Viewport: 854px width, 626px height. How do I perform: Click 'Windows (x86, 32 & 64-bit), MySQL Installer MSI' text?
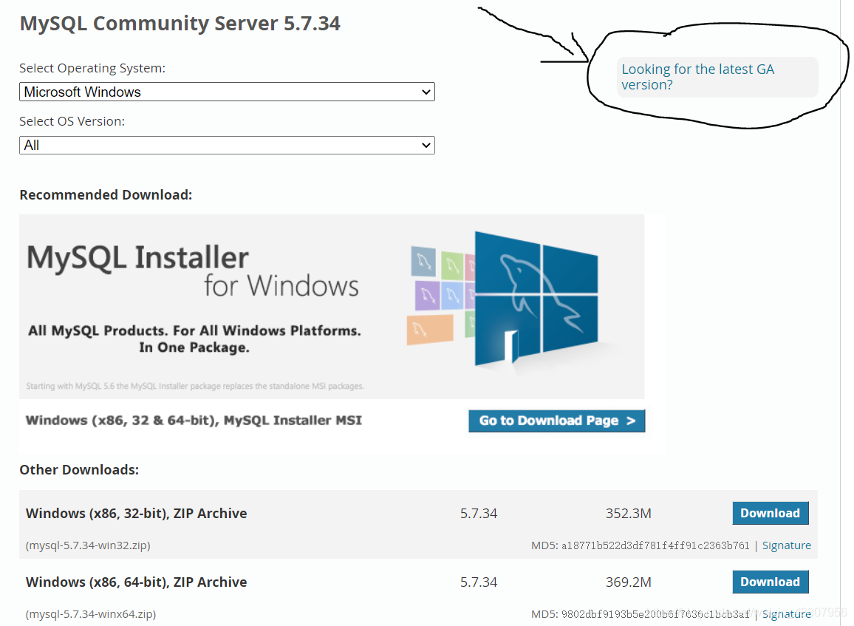(194, 421)
